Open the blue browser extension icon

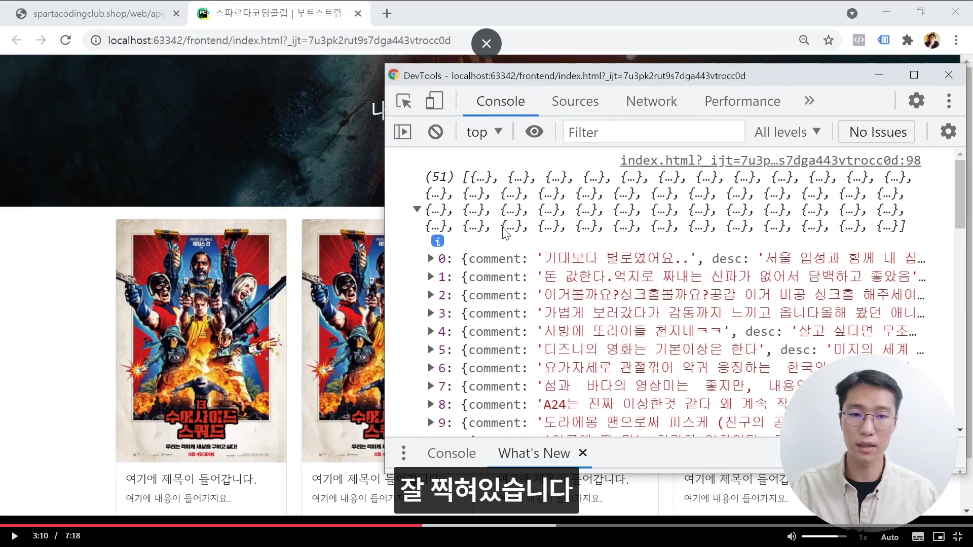click(883, 40)
